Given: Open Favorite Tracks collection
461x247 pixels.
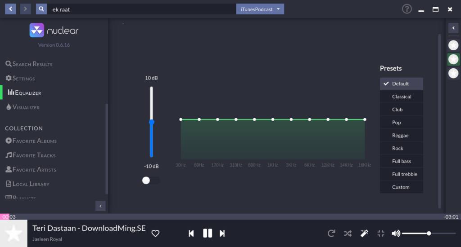Looking at the screenshot, I should (30, 155).
